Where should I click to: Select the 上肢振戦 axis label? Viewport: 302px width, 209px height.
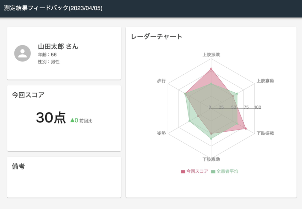click(x=211, y=55)
